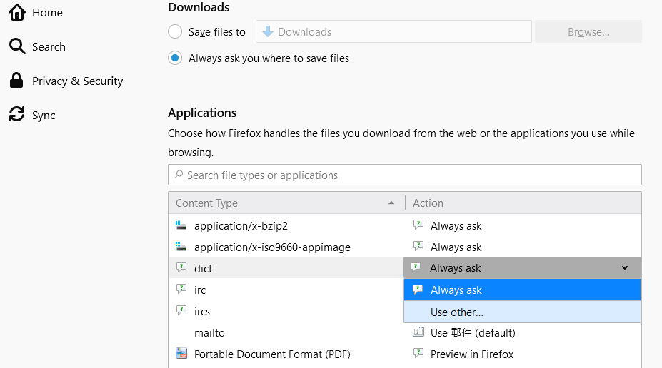662x368 pixels.
Task: Choose Always ask in dropdown list
Action: click(522, 290)
